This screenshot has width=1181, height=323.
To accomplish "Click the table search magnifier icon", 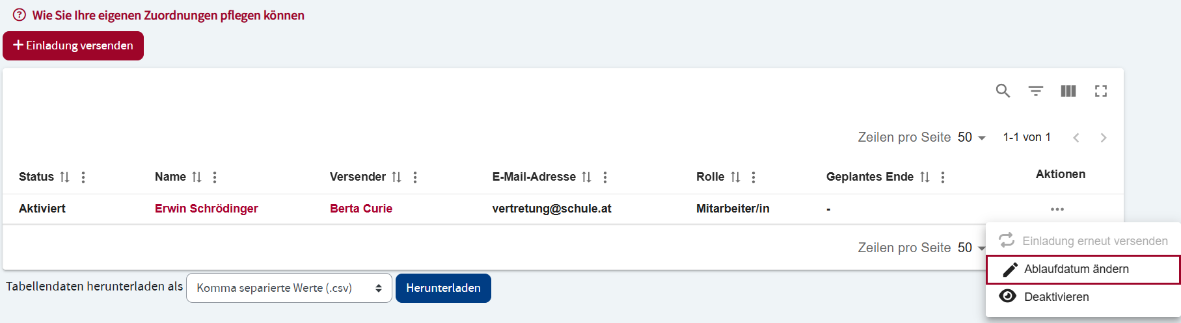I will (1003, 91).
